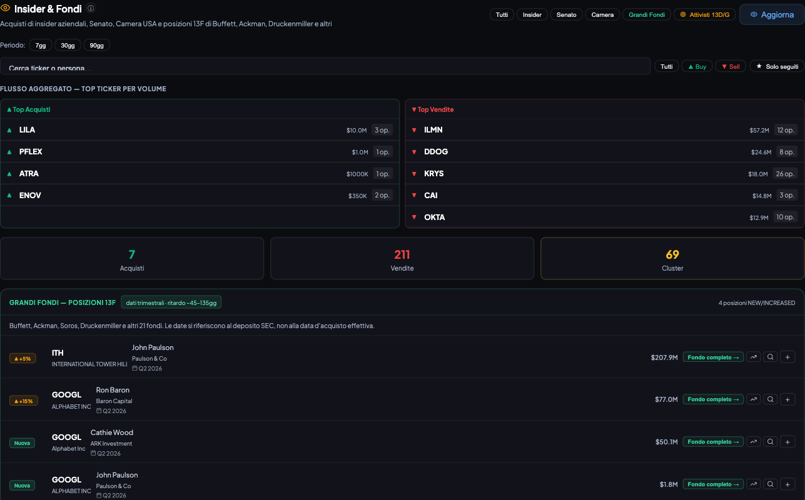Open Fondo completo for Ron Baron row
805x500 pixels.
(713, 399)
